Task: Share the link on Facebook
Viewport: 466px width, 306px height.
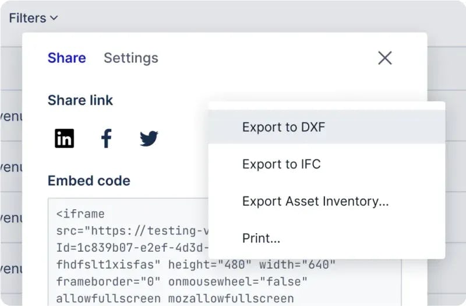Action: click(106, 139)
